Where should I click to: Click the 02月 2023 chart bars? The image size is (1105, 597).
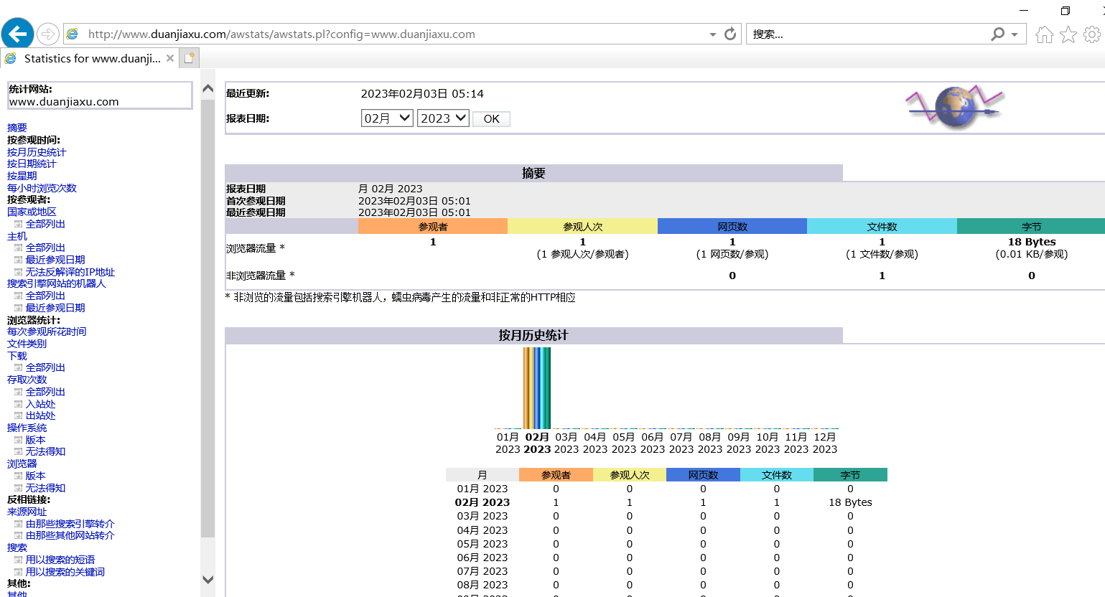click(x=537, y=388)
